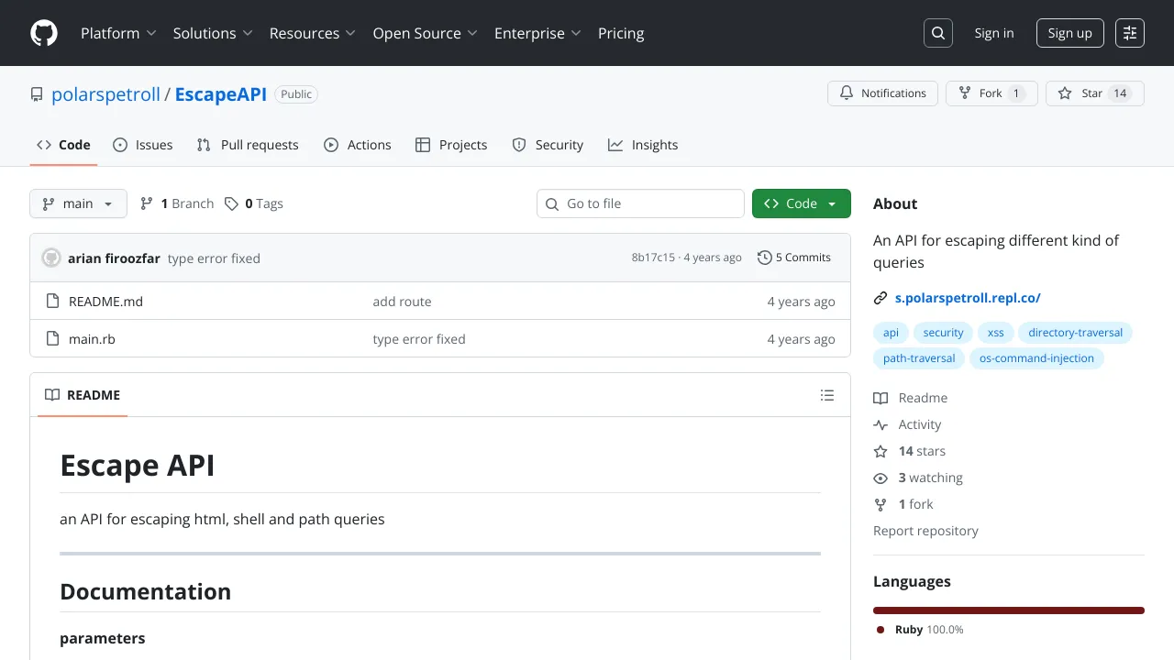1174x660 pixels.
Task: View the 1 fork link in About
Action: coord(903,504)
